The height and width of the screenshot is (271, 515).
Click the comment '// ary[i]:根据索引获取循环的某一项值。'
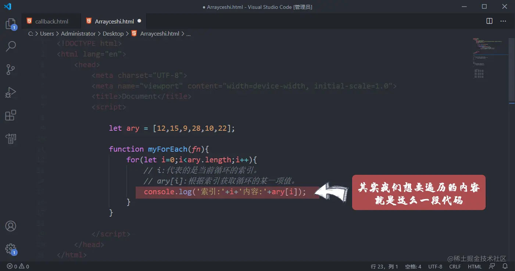[x=220, y=181]
